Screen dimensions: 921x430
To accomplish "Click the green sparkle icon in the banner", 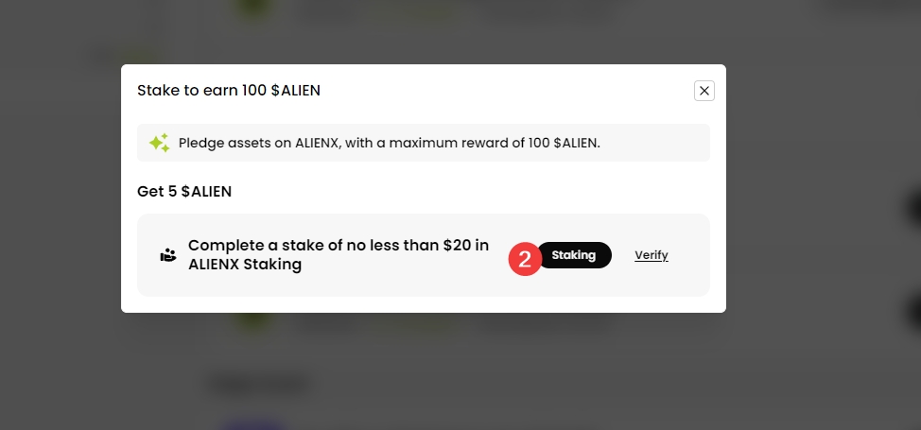I will click(159, 143).
